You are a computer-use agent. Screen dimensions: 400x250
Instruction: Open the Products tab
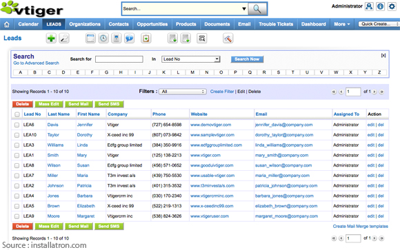[x=186, y=24]
